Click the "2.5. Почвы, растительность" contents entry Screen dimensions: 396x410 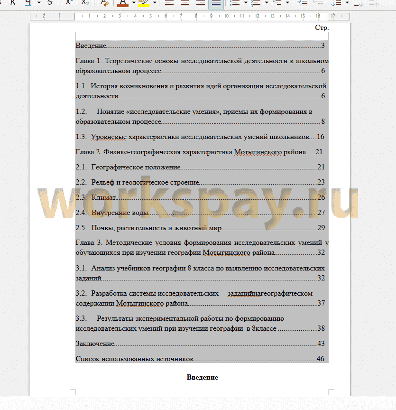200,227
